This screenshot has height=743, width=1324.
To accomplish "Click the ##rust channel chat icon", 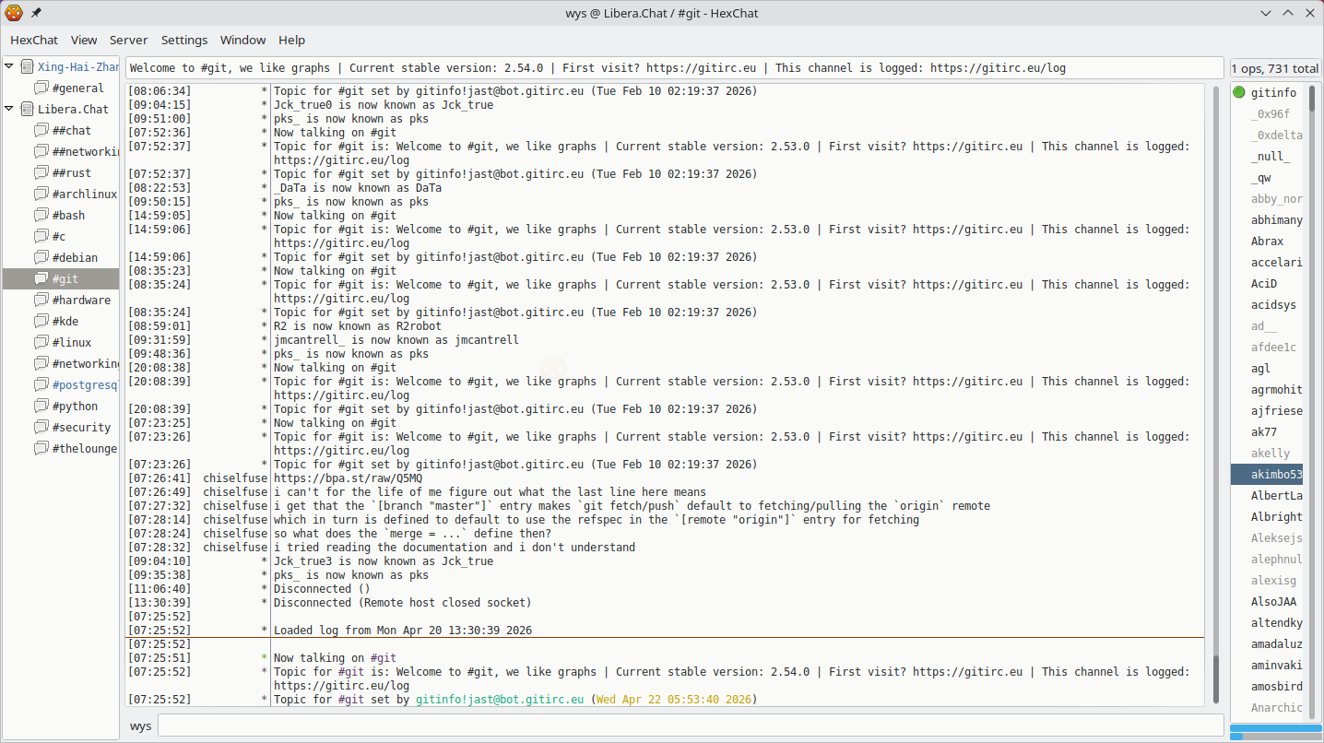I will (x=41, y=173).
